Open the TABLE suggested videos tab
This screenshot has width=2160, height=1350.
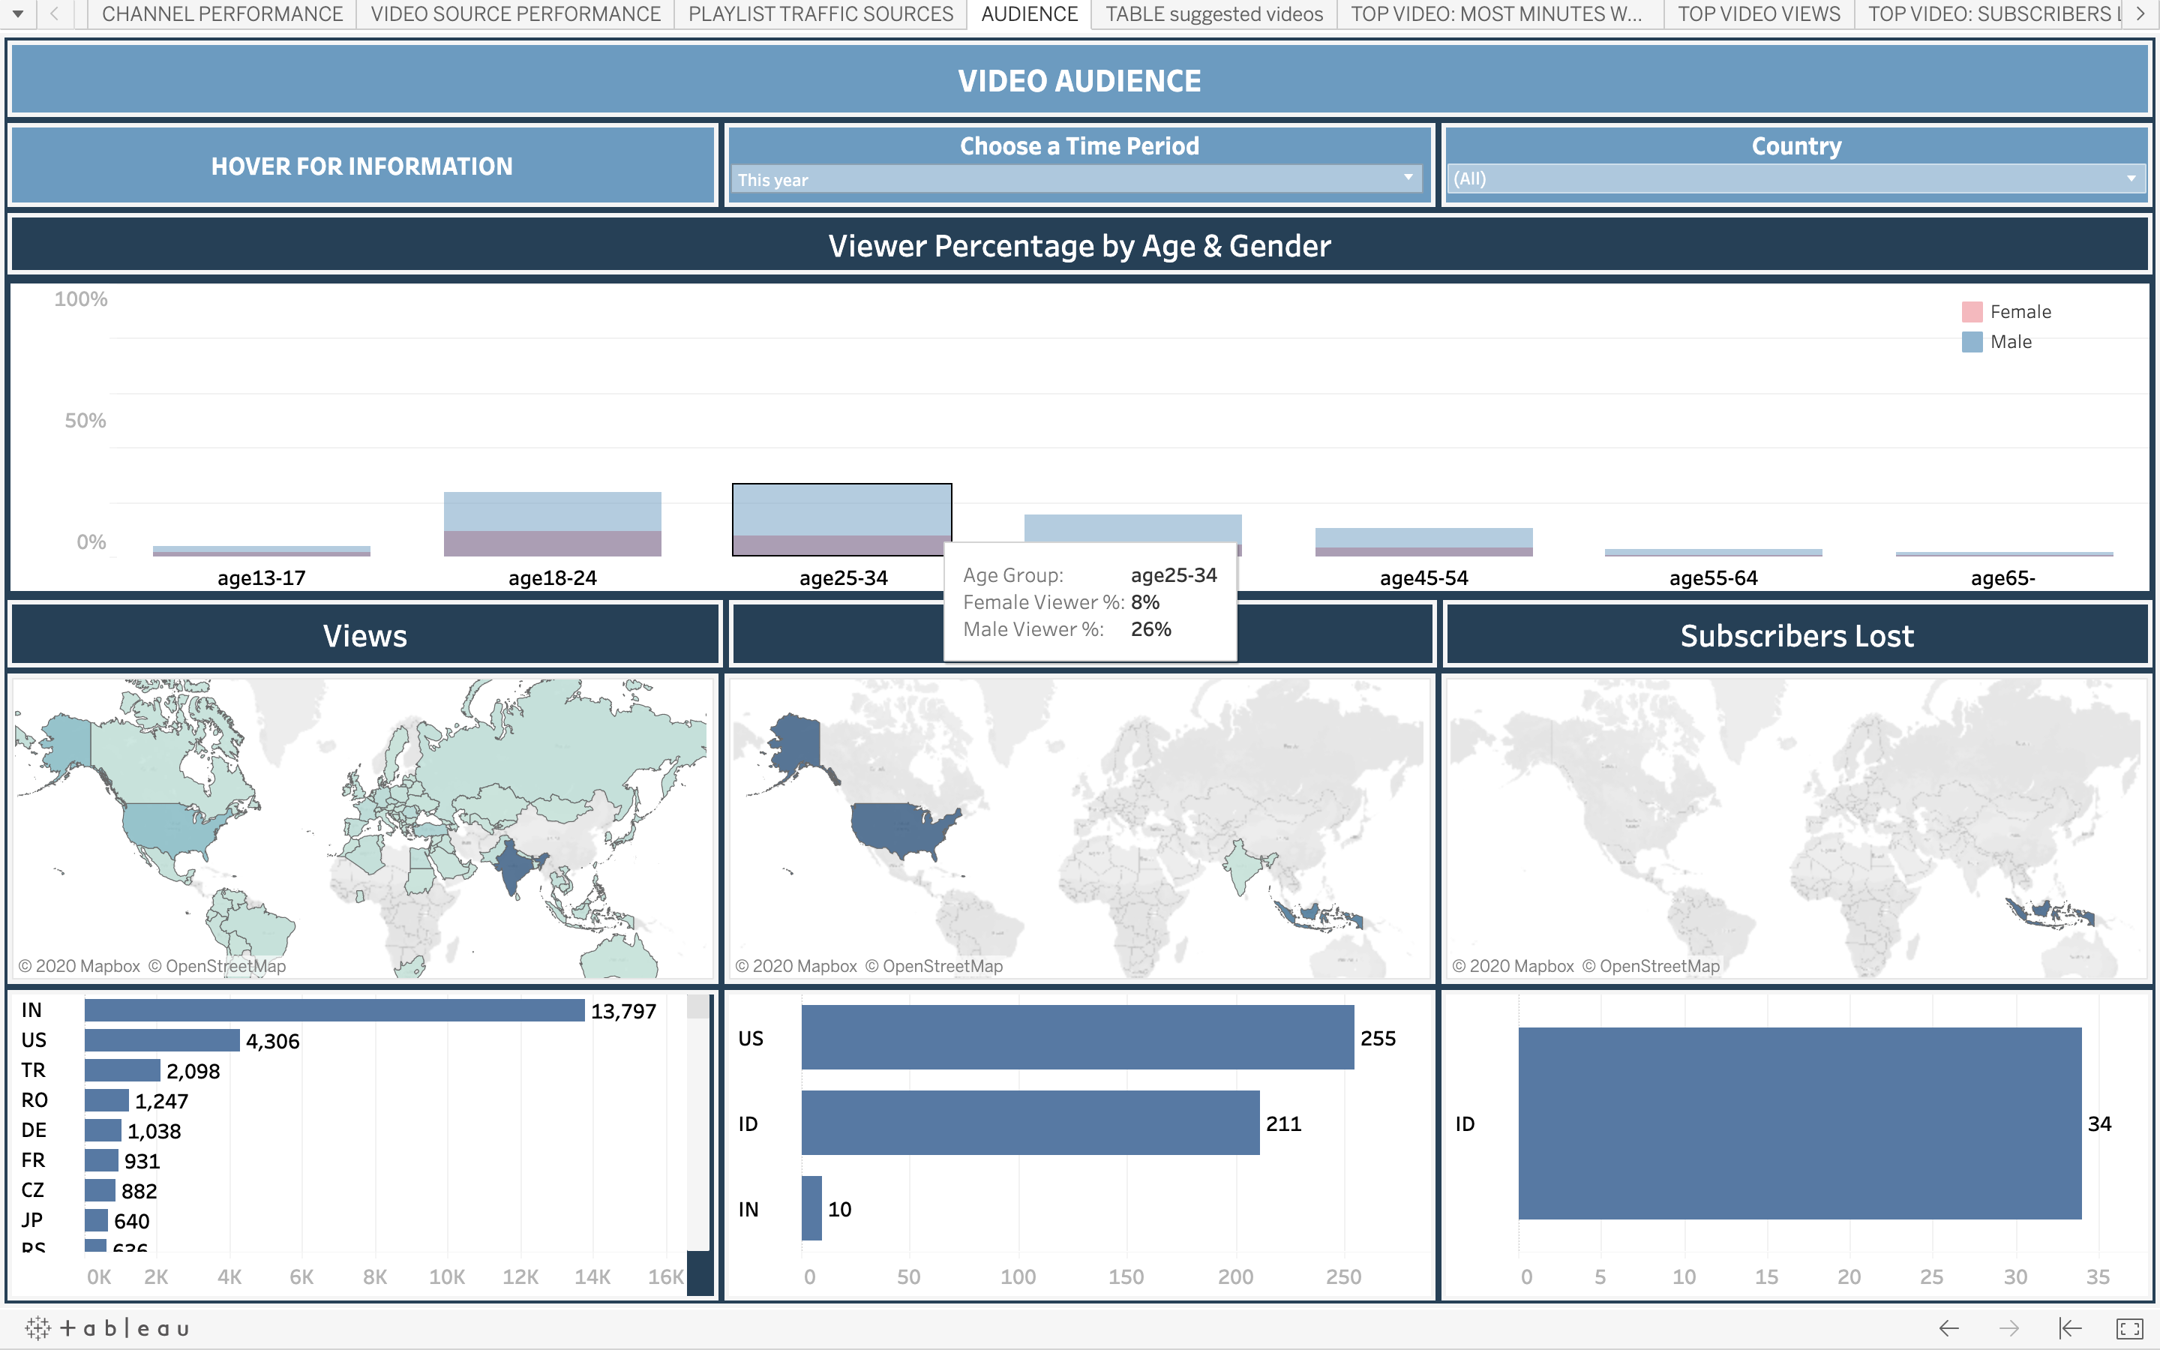[x=1212, y=13]
